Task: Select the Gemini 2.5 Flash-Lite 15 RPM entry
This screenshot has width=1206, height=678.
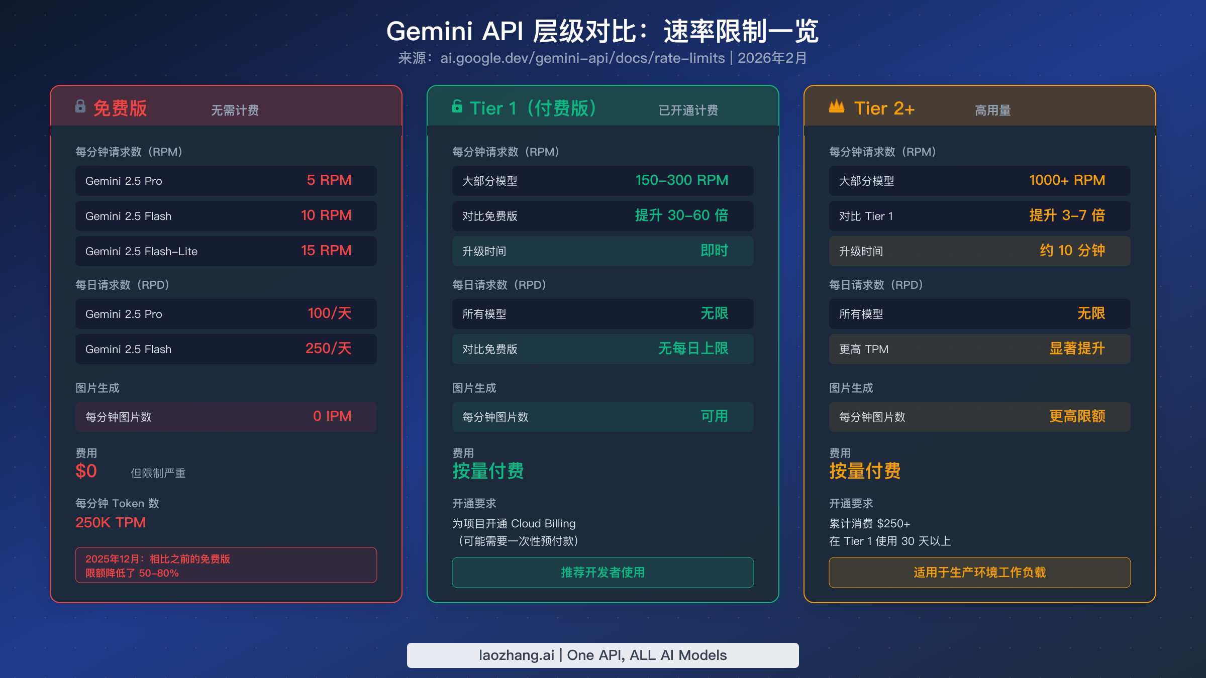Action: click(x=226, y=251)
